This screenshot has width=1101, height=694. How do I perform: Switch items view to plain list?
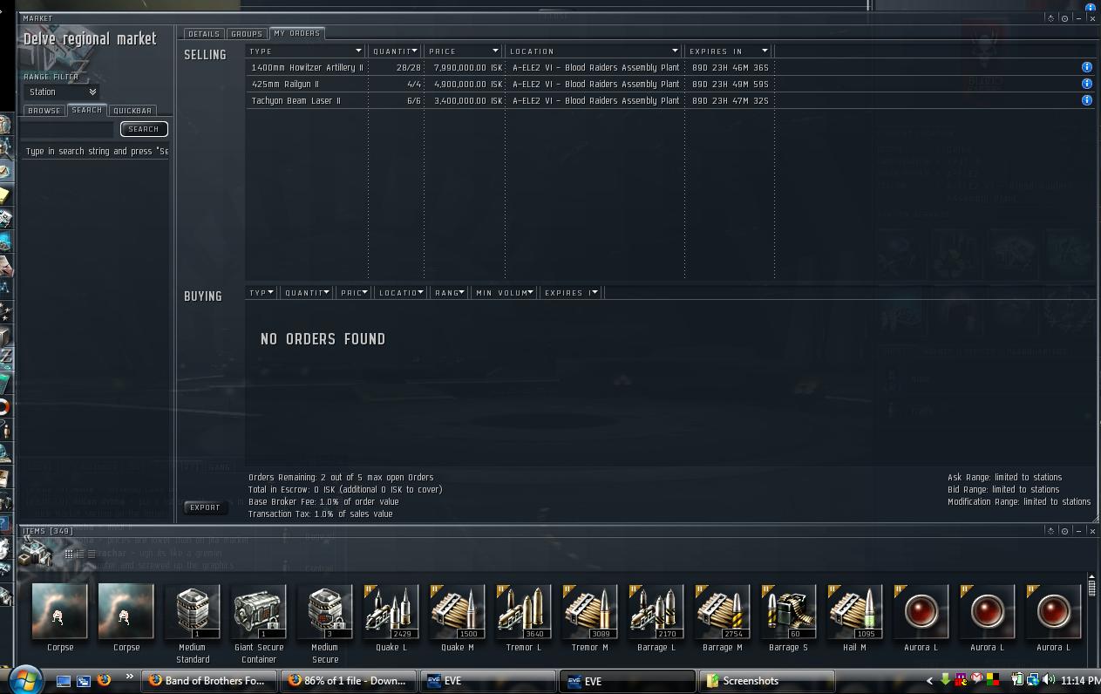90,554
